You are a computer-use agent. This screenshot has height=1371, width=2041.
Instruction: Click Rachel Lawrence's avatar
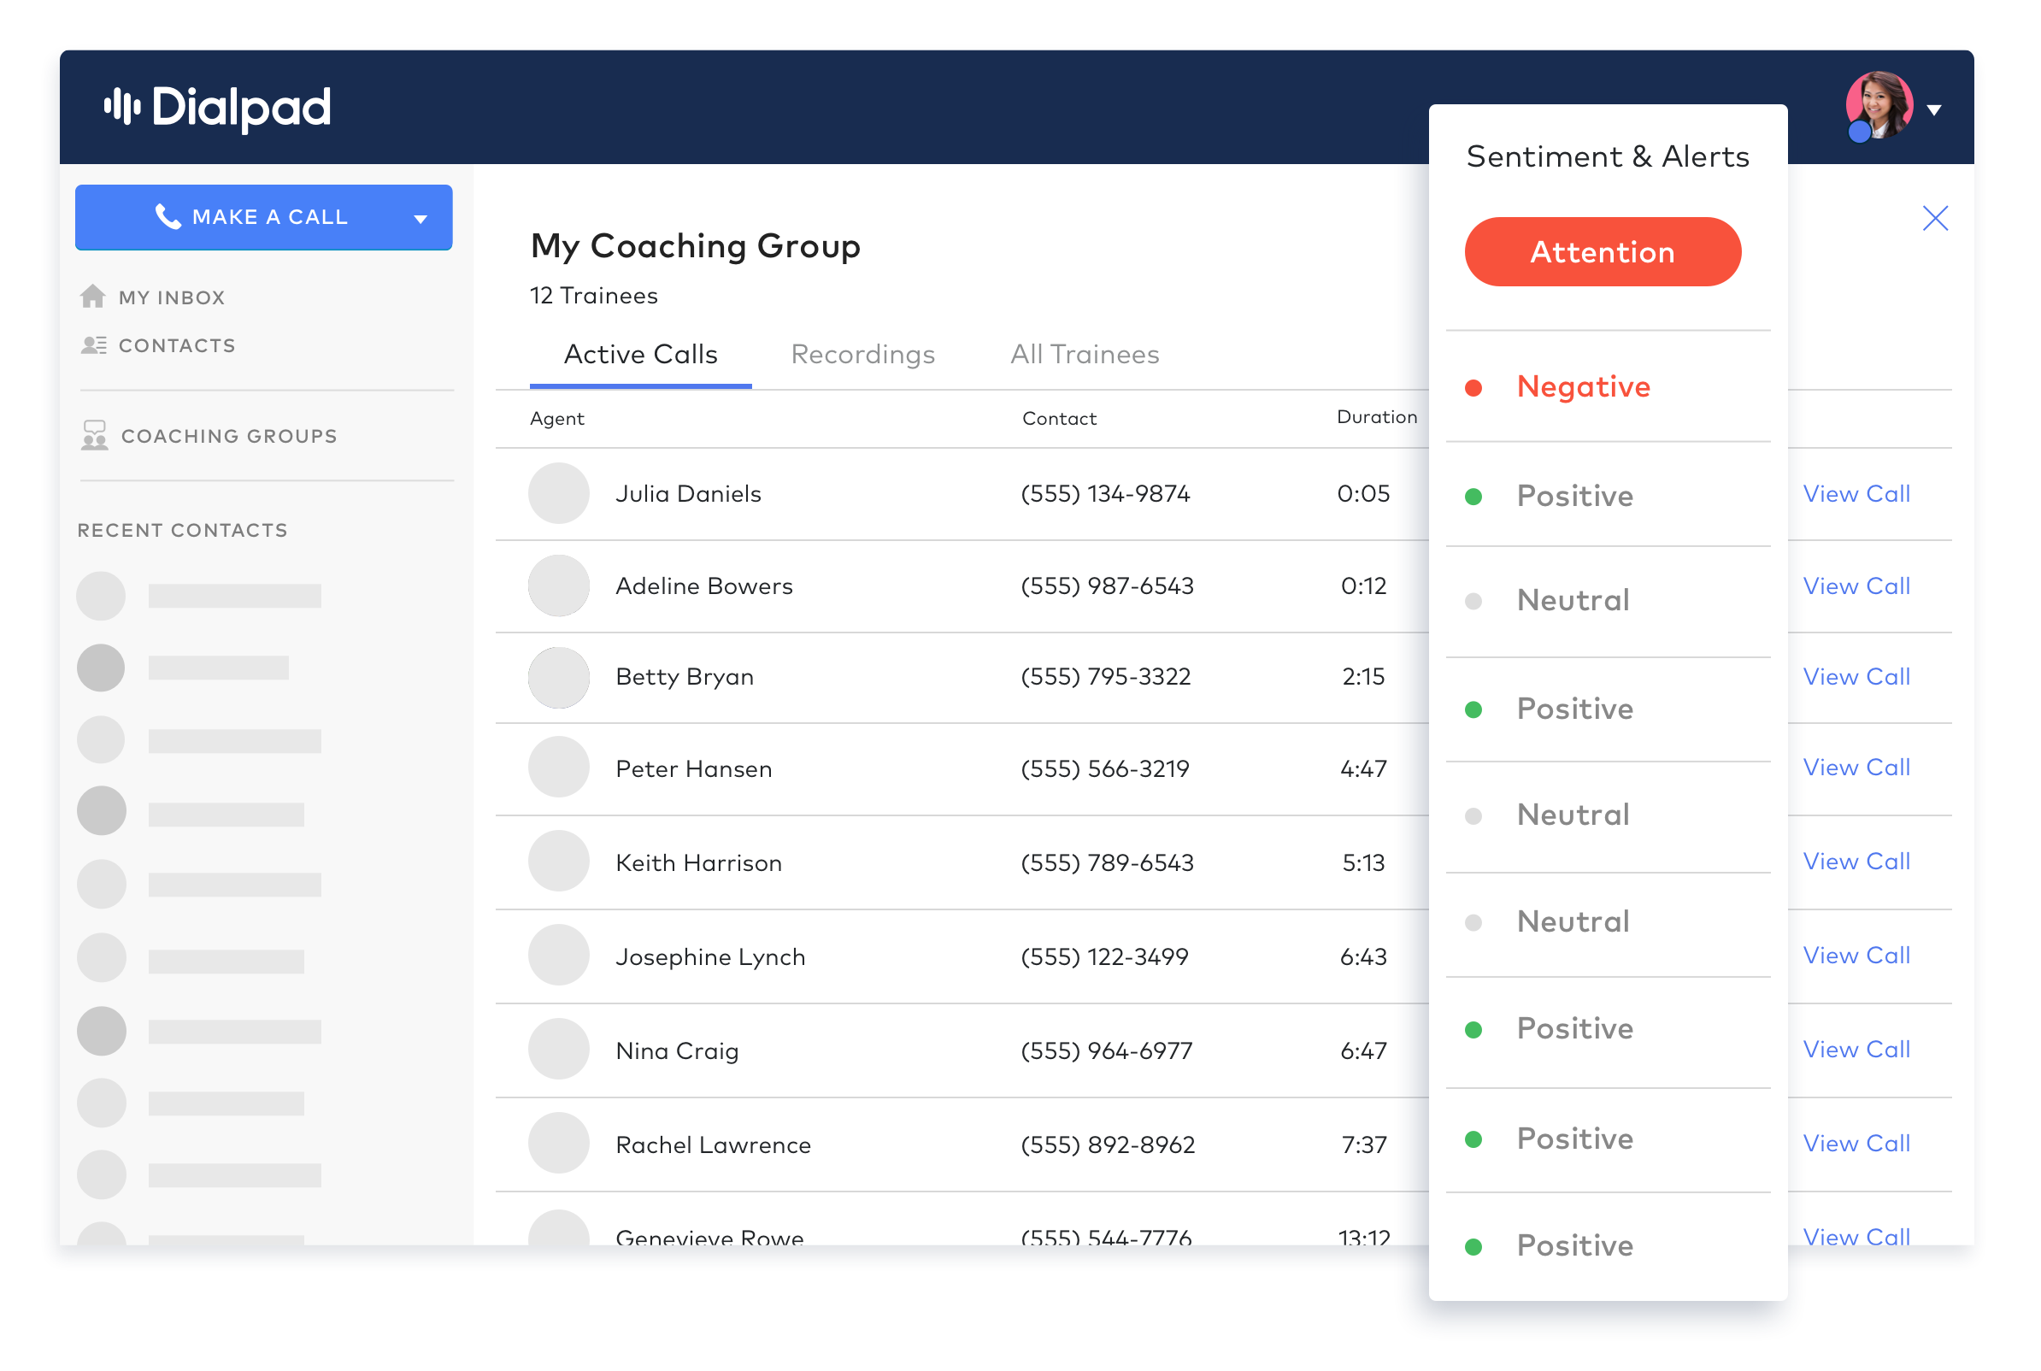pos(559,1143)
